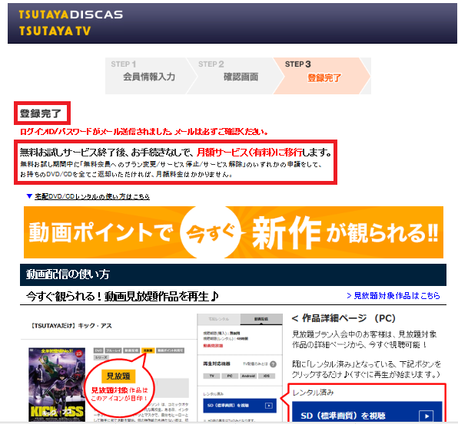Click the iOS device badge
The image size is (458, 424).
pyautogui.click(x=267, y=376)
